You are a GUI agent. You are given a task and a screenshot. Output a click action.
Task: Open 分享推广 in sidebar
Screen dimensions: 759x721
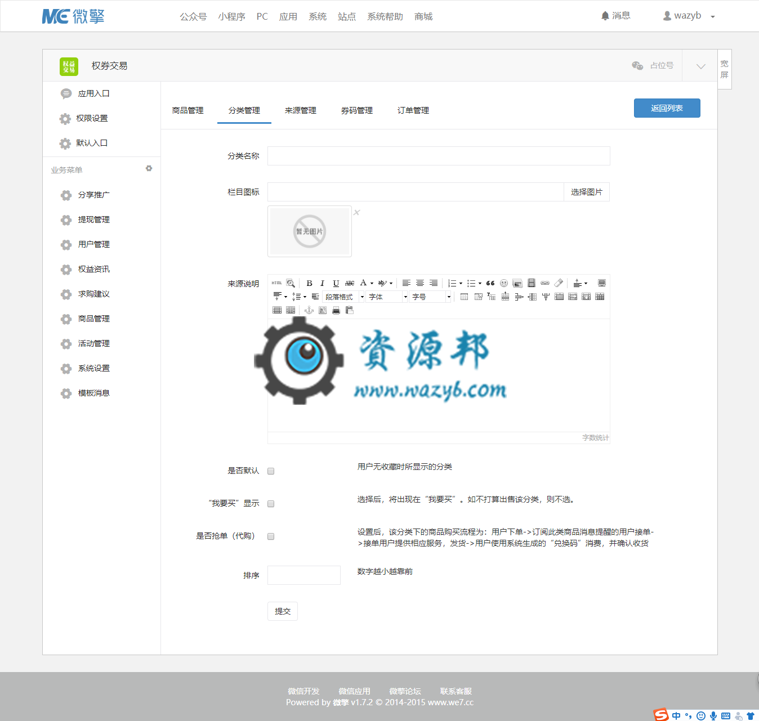coord(93,195)
